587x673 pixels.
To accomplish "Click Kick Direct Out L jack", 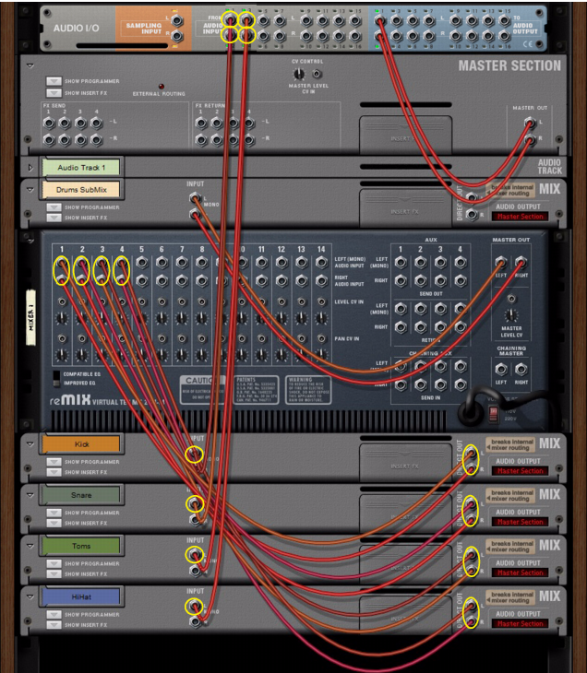I will [472, 453].
